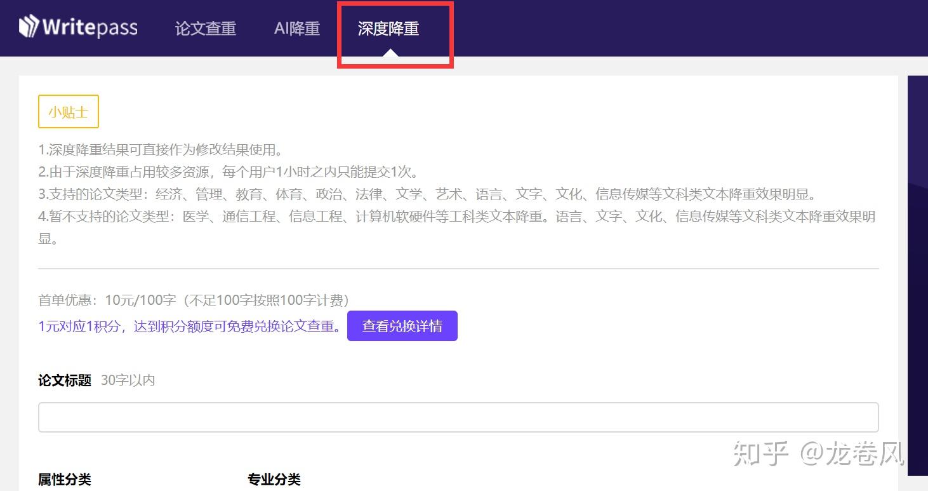Click tip 3 listing 支持的论文类型
928x491 pixels.
click(427, 194)
